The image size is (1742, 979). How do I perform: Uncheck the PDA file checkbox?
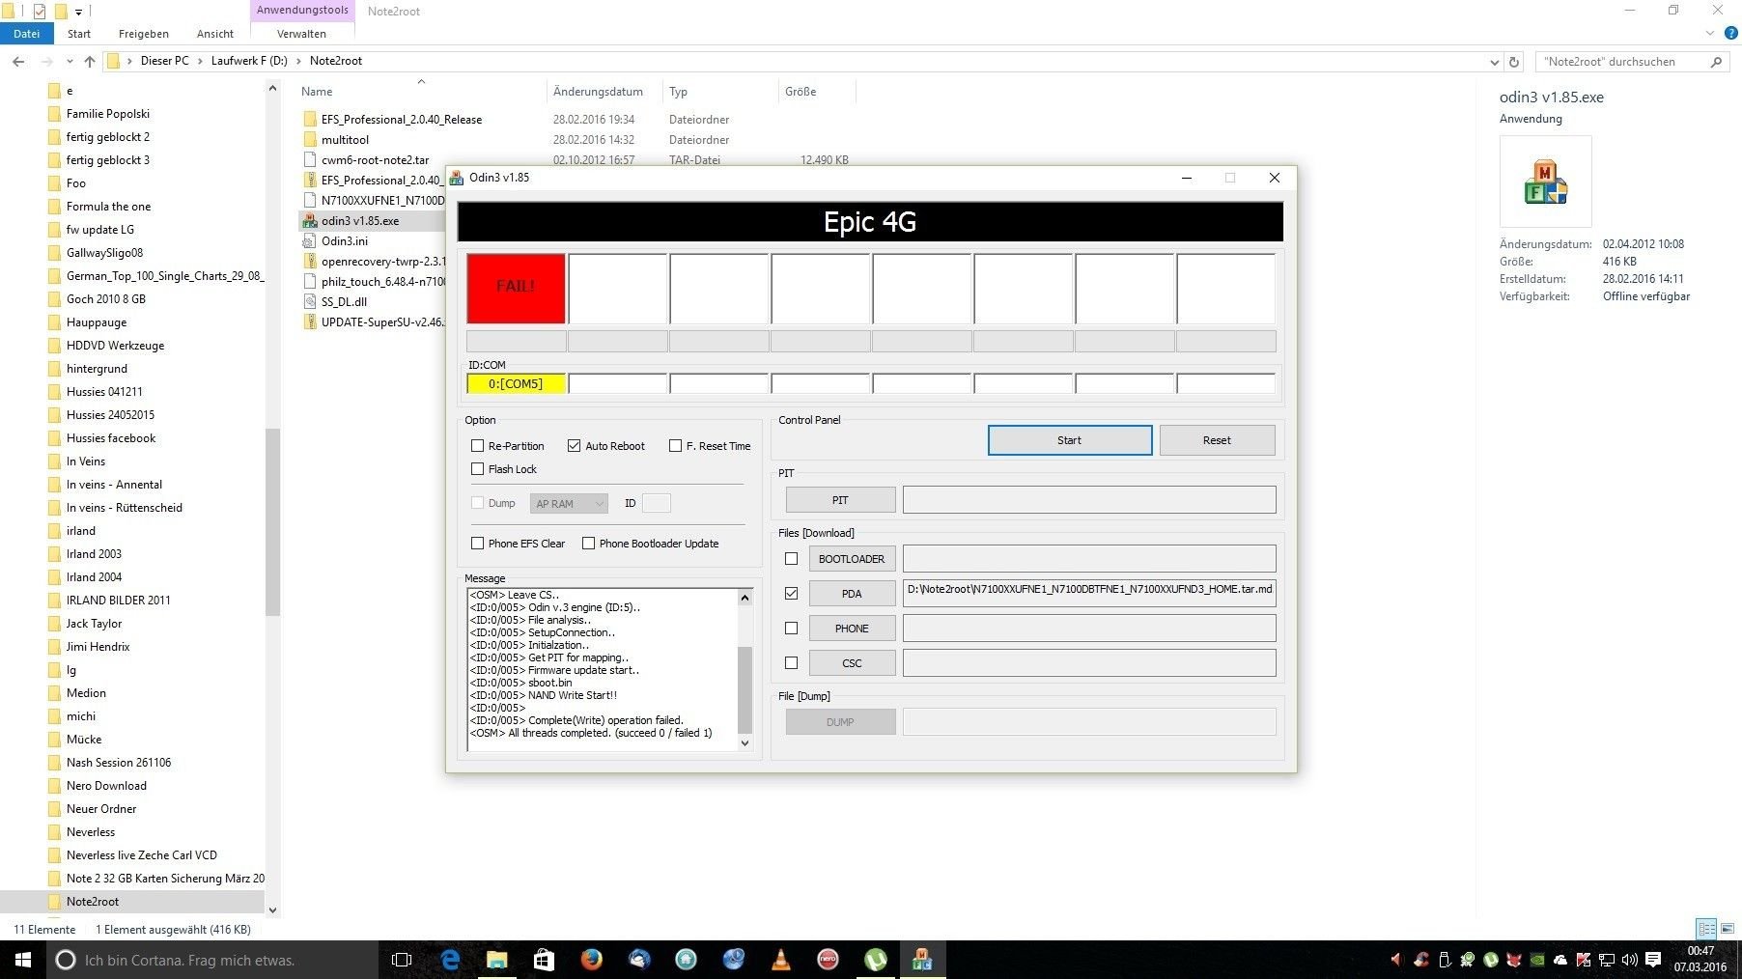[x=791, y=593]
